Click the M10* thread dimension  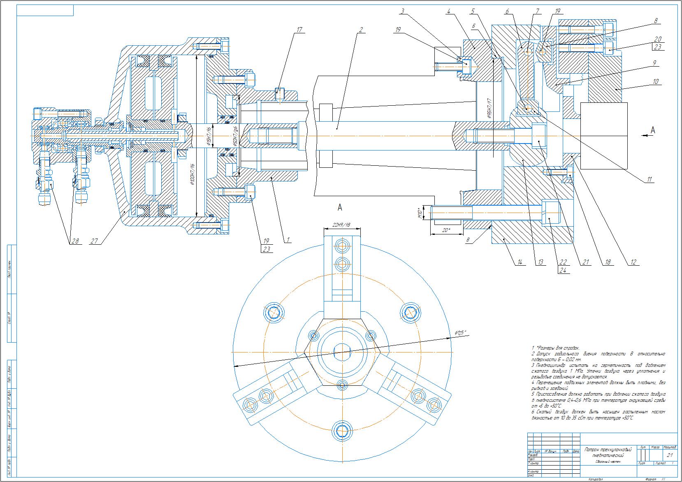tap(420, 212)
